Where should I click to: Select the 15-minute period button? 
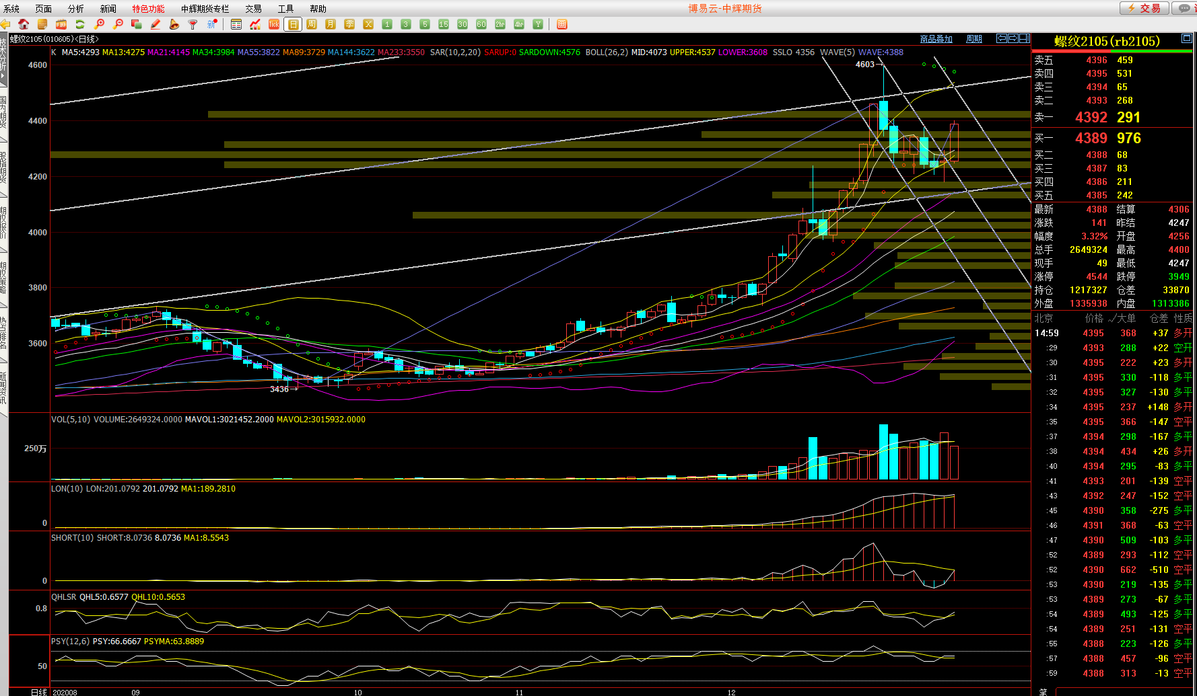tap(444, 24)
